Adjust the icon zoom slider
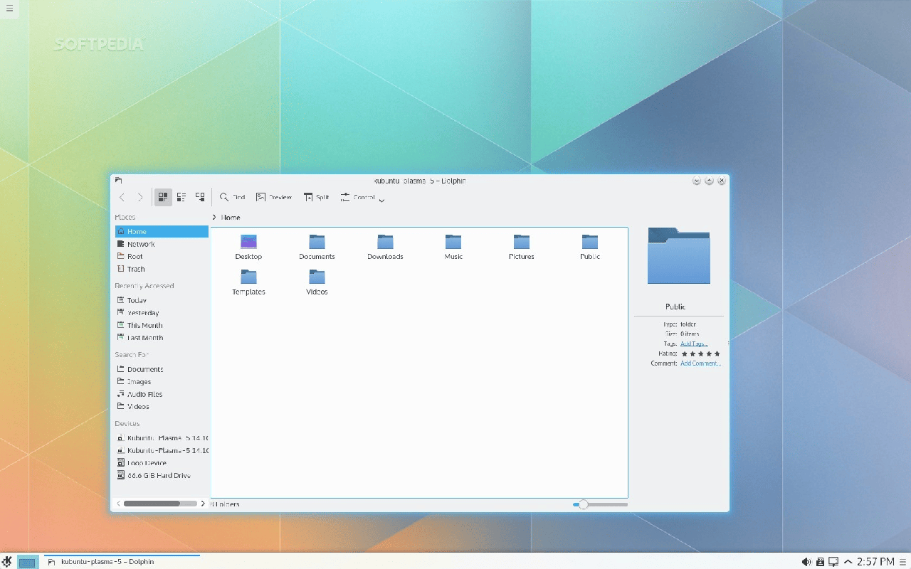The height and width of the screenshot is (569, 911). click(x=584, y=504)
